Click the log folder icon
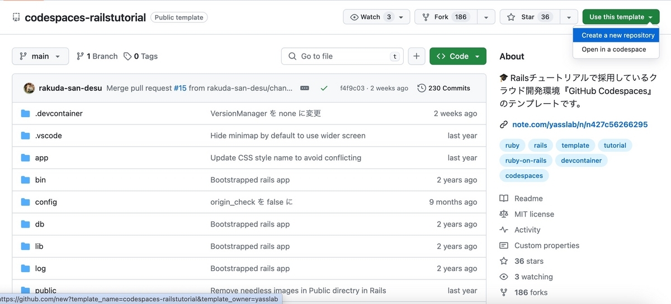This screenshot has height=304, width=671. pos(25,268)
